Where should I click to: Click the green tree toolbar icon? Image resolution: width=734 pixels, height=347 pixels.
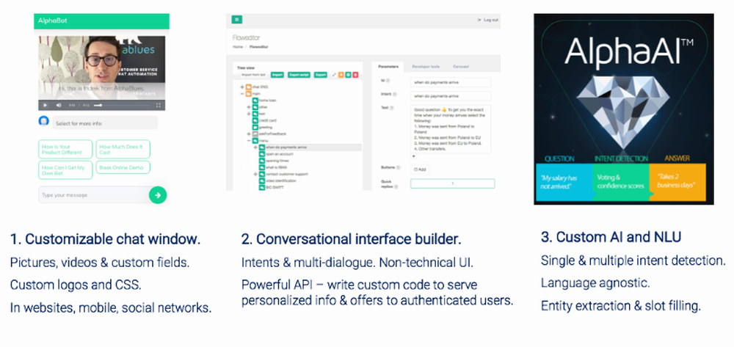348,75
